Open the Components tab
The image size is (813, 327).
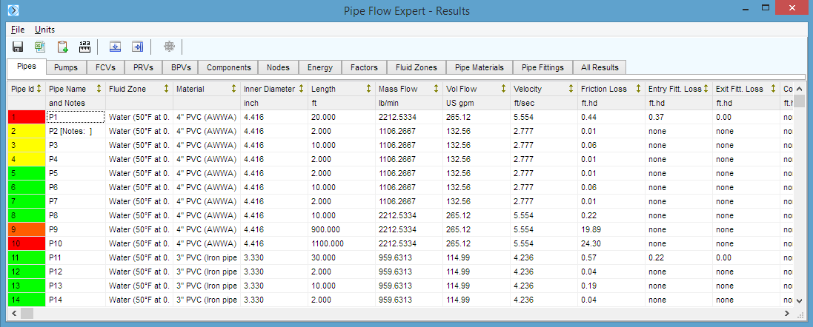point(229,67)
